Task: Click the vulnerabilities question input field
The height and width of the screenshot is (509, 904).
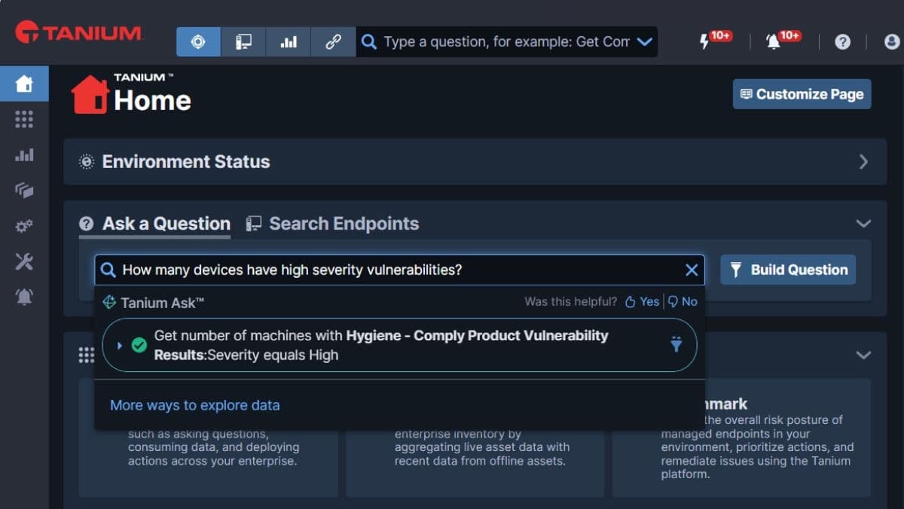Action: pos(399,270)
